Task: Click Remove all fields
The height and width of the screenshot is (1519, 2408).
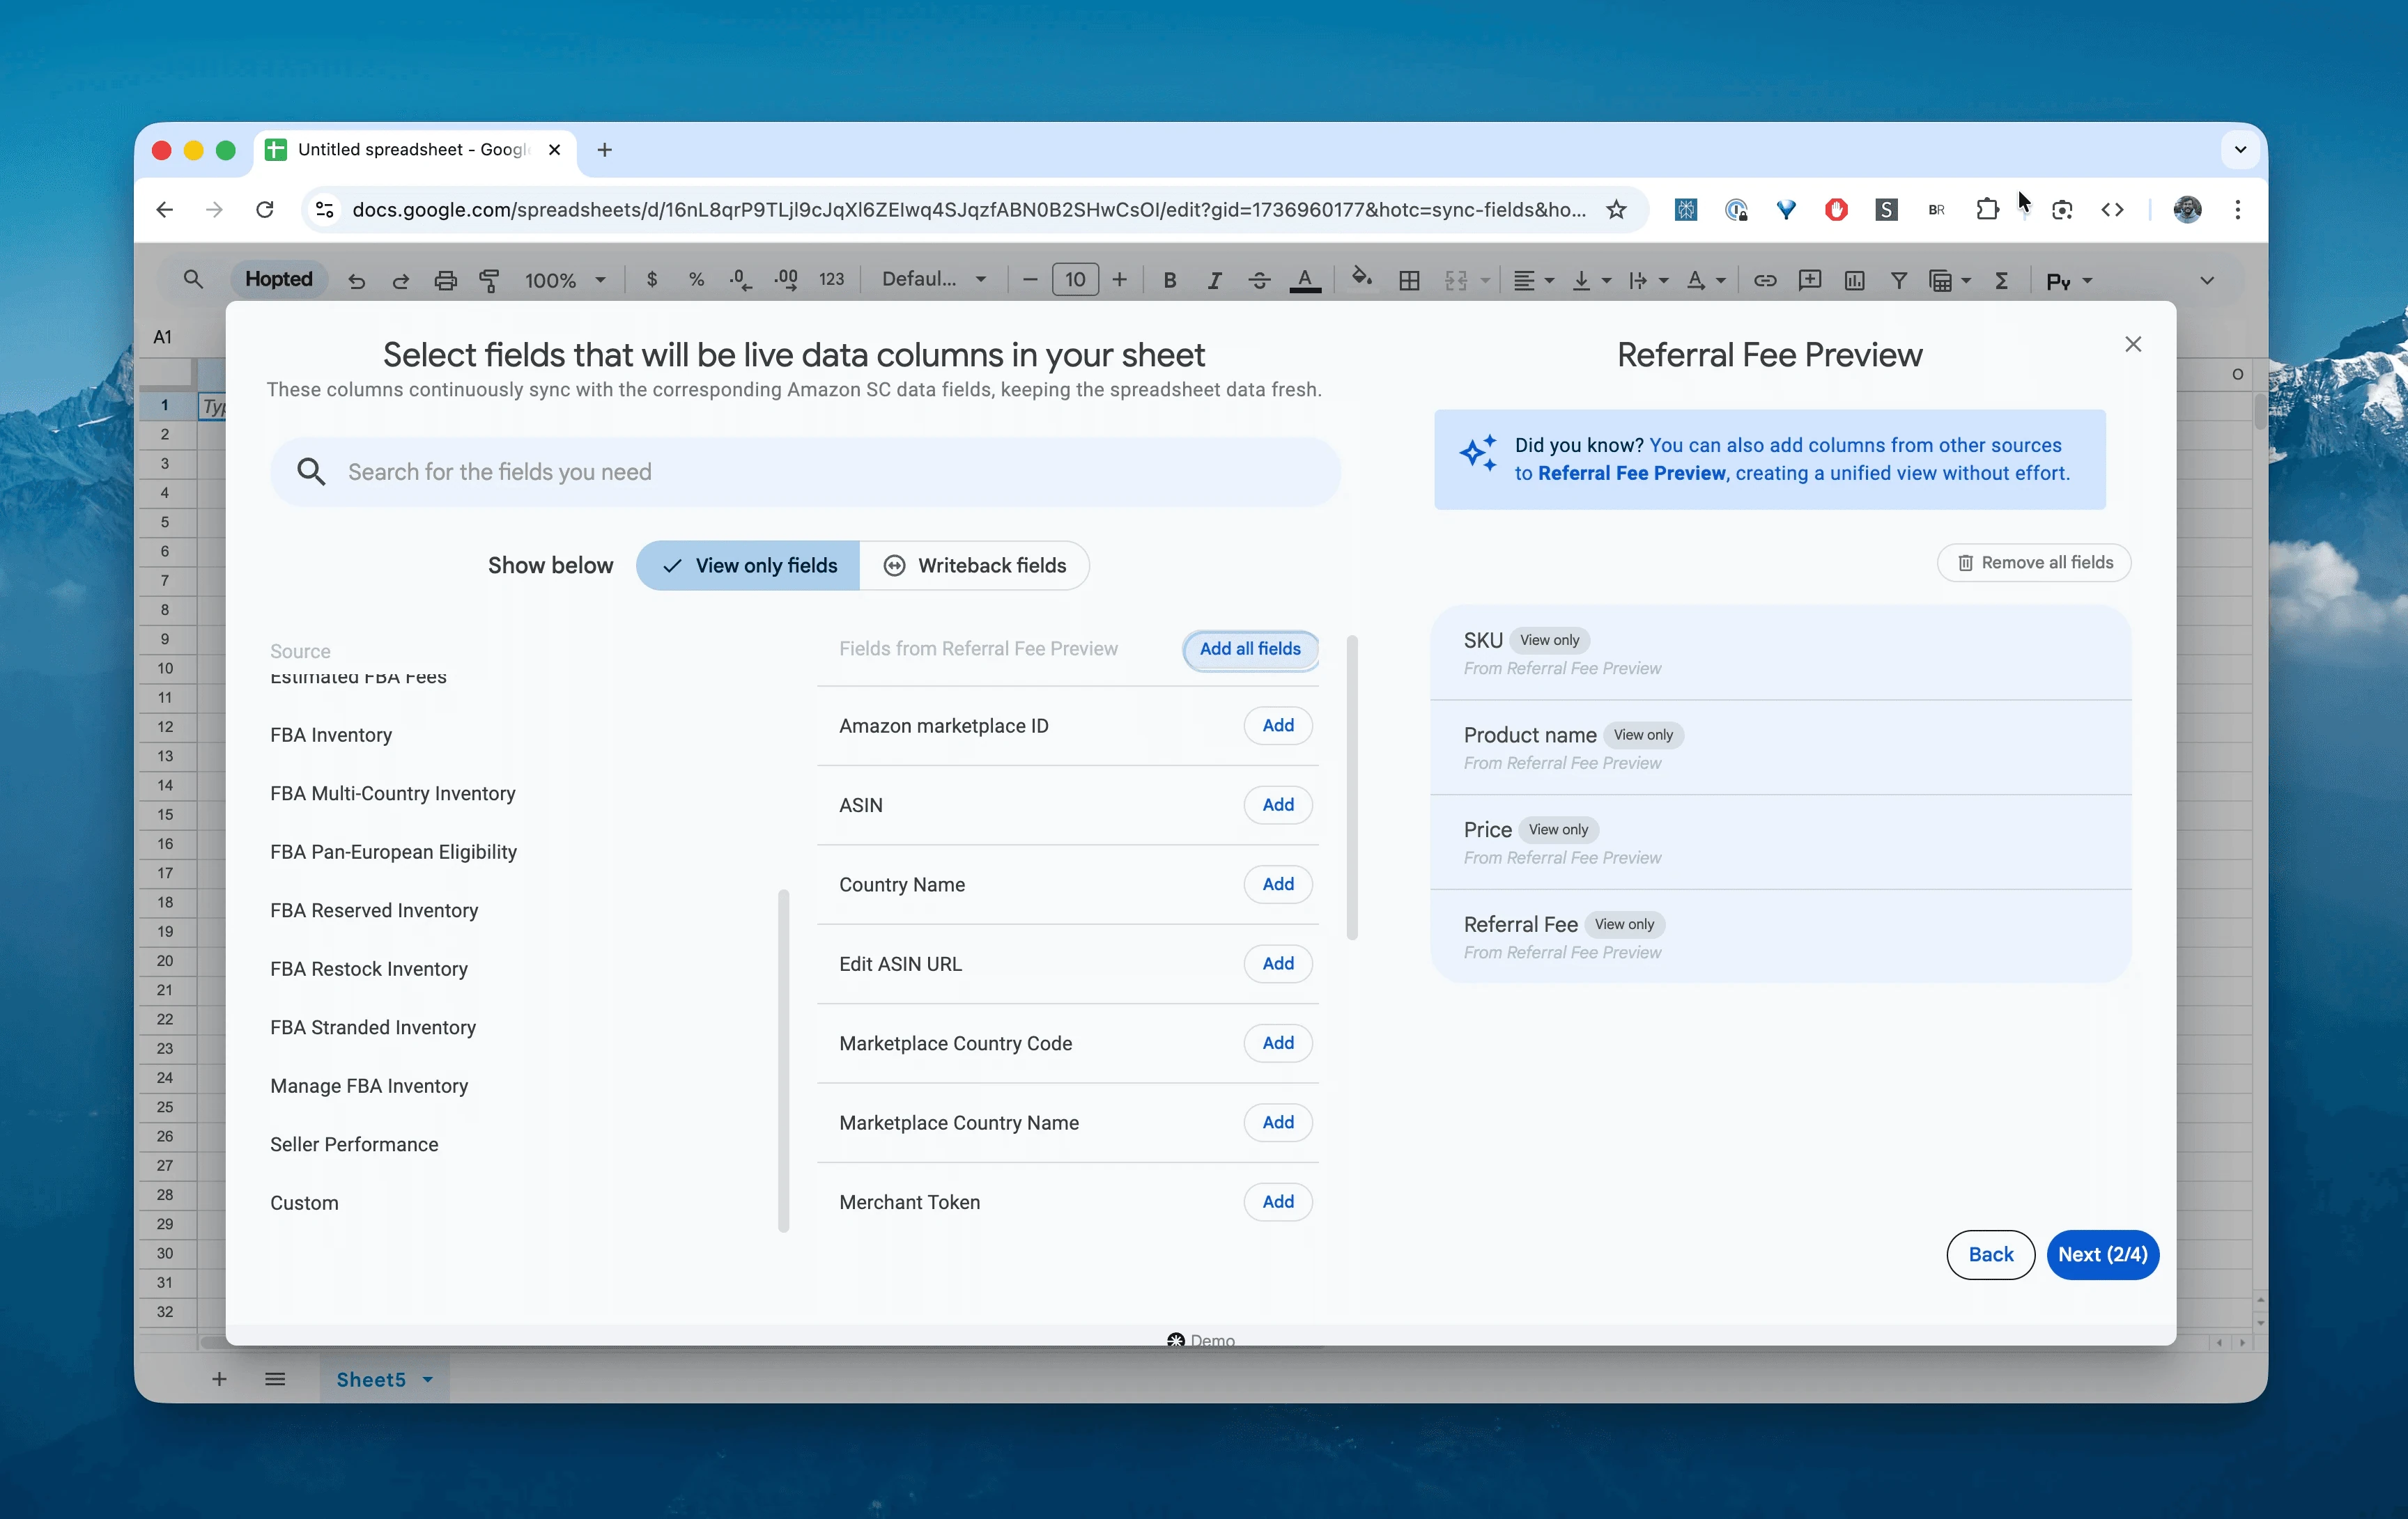Action: tap(2034, 563)
